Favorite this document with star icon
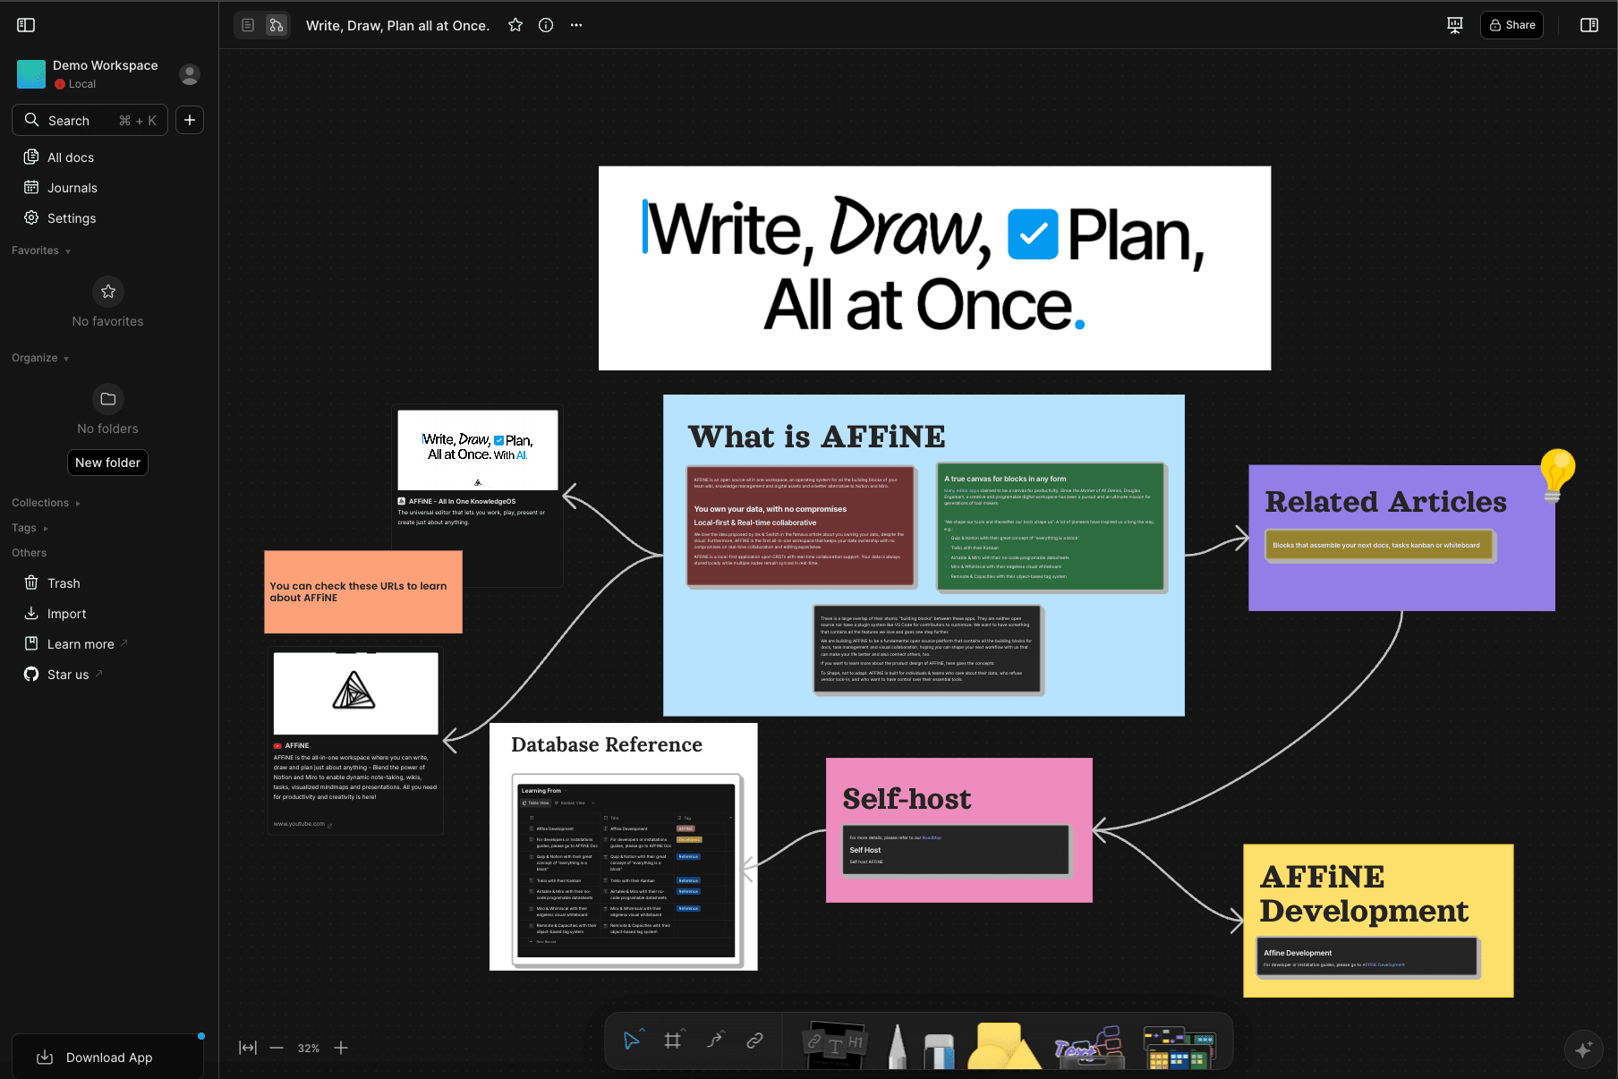This screenshot has width=1618, height=1079. pos(515,25)
